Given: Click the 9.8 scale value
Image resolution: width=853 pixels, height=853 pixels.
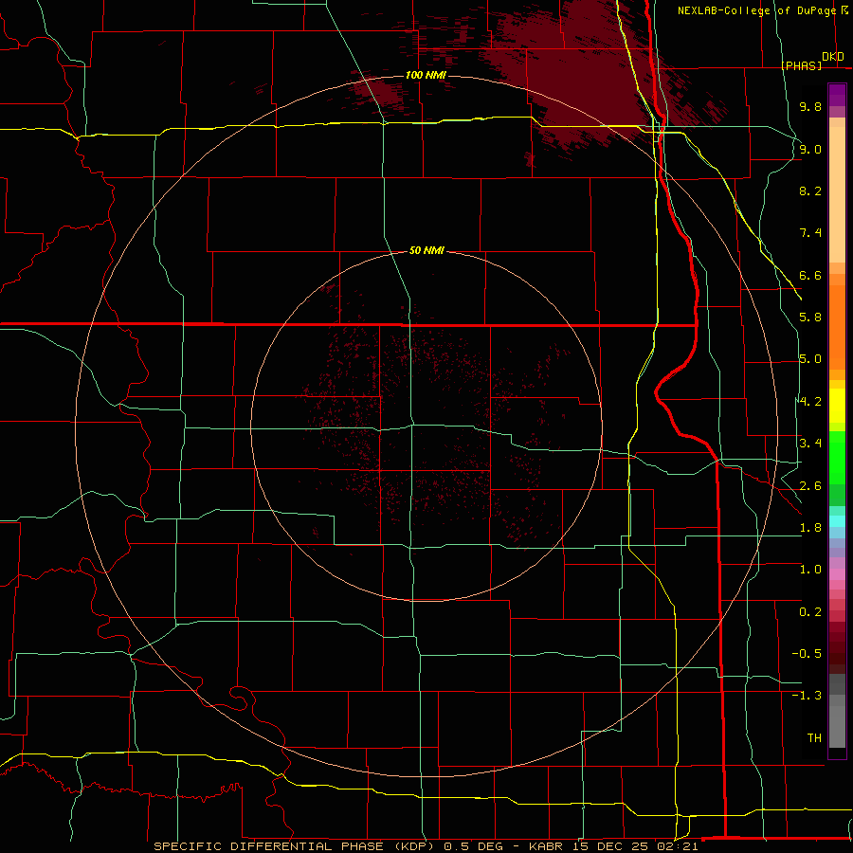Looking at the screenshot, I should tap(810, 106).
